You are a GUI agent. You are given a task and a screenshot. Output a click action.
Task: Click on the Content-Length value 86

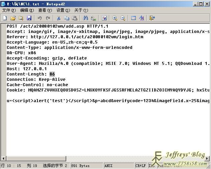point(52,74)
